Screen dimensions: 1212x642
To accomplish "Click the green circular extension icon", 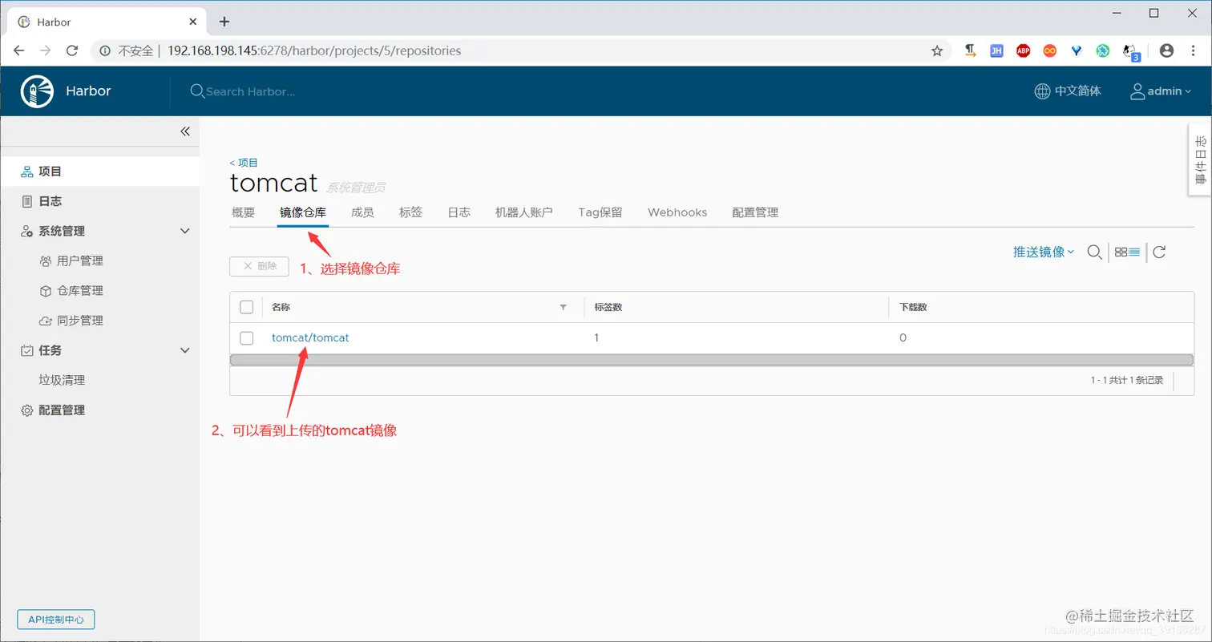I will click(1103, 50).
